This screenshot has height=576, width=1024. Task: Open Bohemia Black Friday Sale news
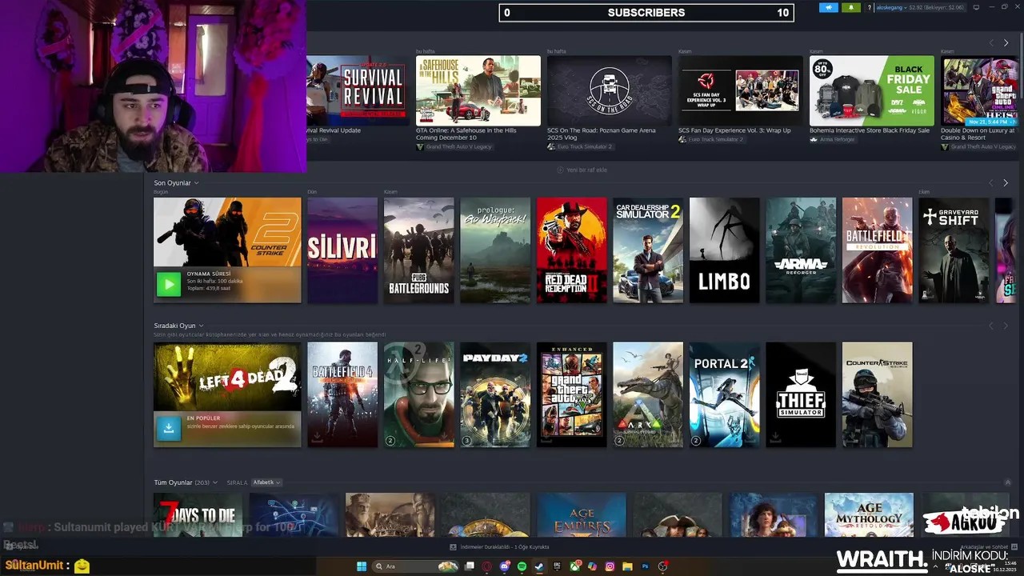coord(872,90)
